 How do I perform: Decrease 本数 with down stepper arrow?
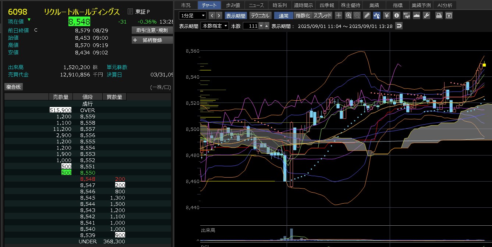(x=261, y=26)
